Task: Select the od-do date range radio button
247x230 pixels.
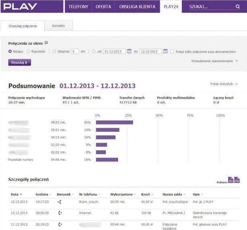Action: [94, 52]
